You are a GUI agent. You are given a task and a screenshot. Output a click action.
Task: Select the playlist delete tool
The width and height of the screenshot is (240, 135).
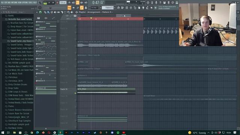[52, 12]
